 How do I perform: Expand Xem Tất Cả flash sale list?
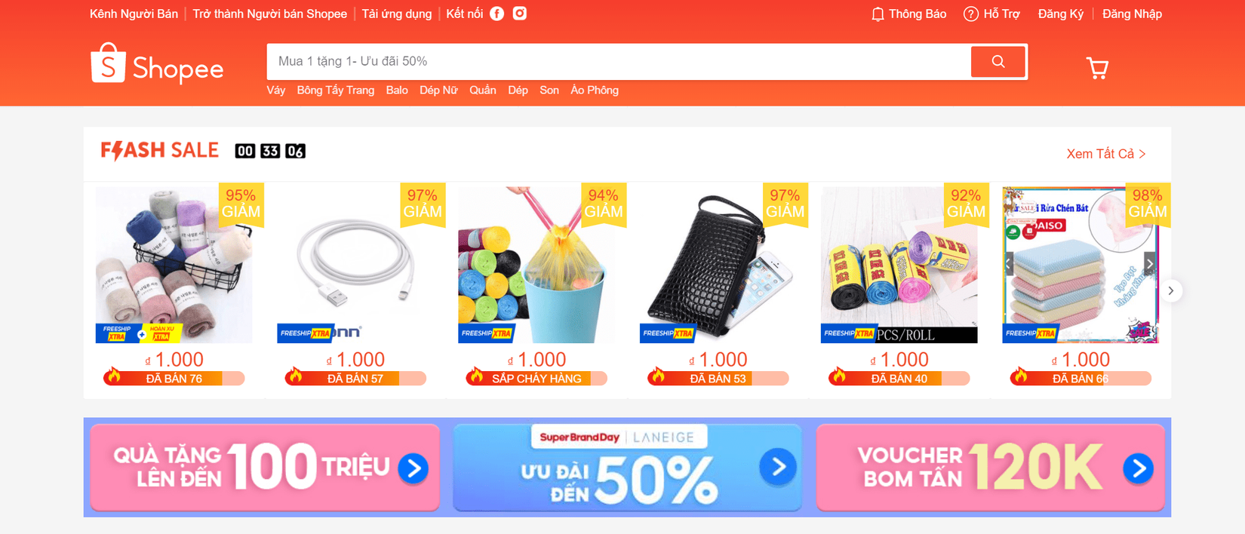coord(1106,154)
